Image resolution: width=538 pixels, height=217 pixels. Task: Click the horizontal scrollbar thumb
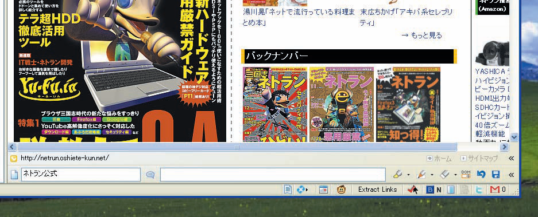pos(237,147)
